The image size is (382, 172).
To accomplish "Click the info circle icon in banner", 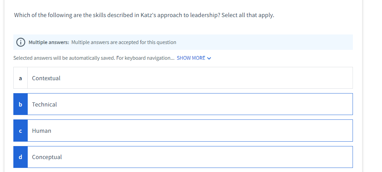I will (x=21, y=42).
